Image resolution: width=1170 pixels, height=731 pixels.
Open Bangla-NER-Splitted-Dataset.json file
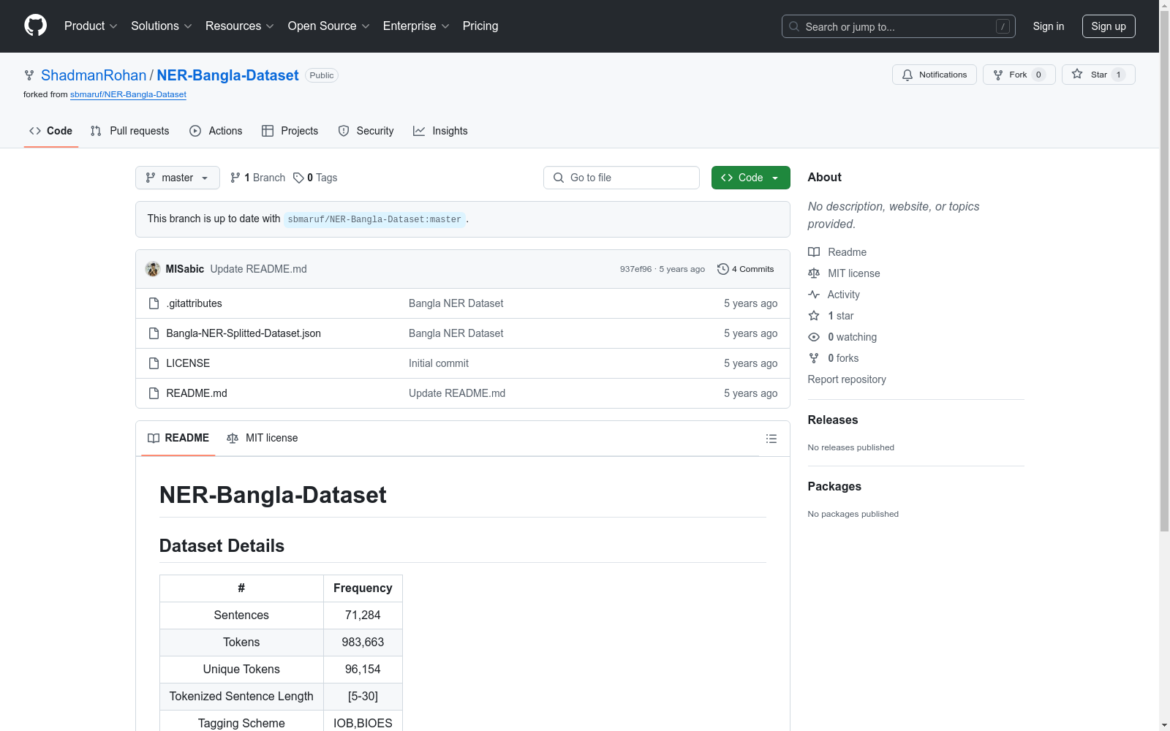(x=244, y=333)
